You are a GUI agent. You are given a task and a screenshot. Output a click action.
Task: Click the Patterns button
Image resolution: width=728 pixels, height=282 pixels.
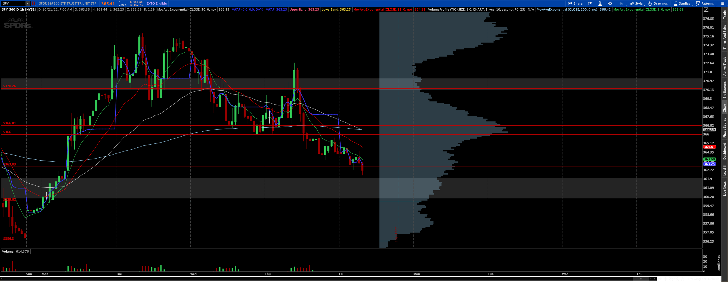tap(705, 3)
